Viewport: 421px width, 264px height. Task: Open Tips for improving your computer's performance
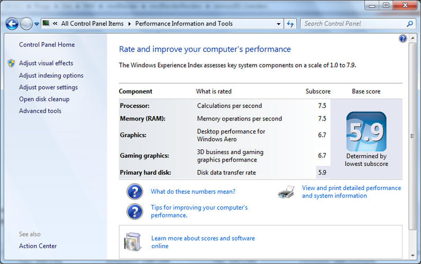pyautogui.click(x=199, y=211)
